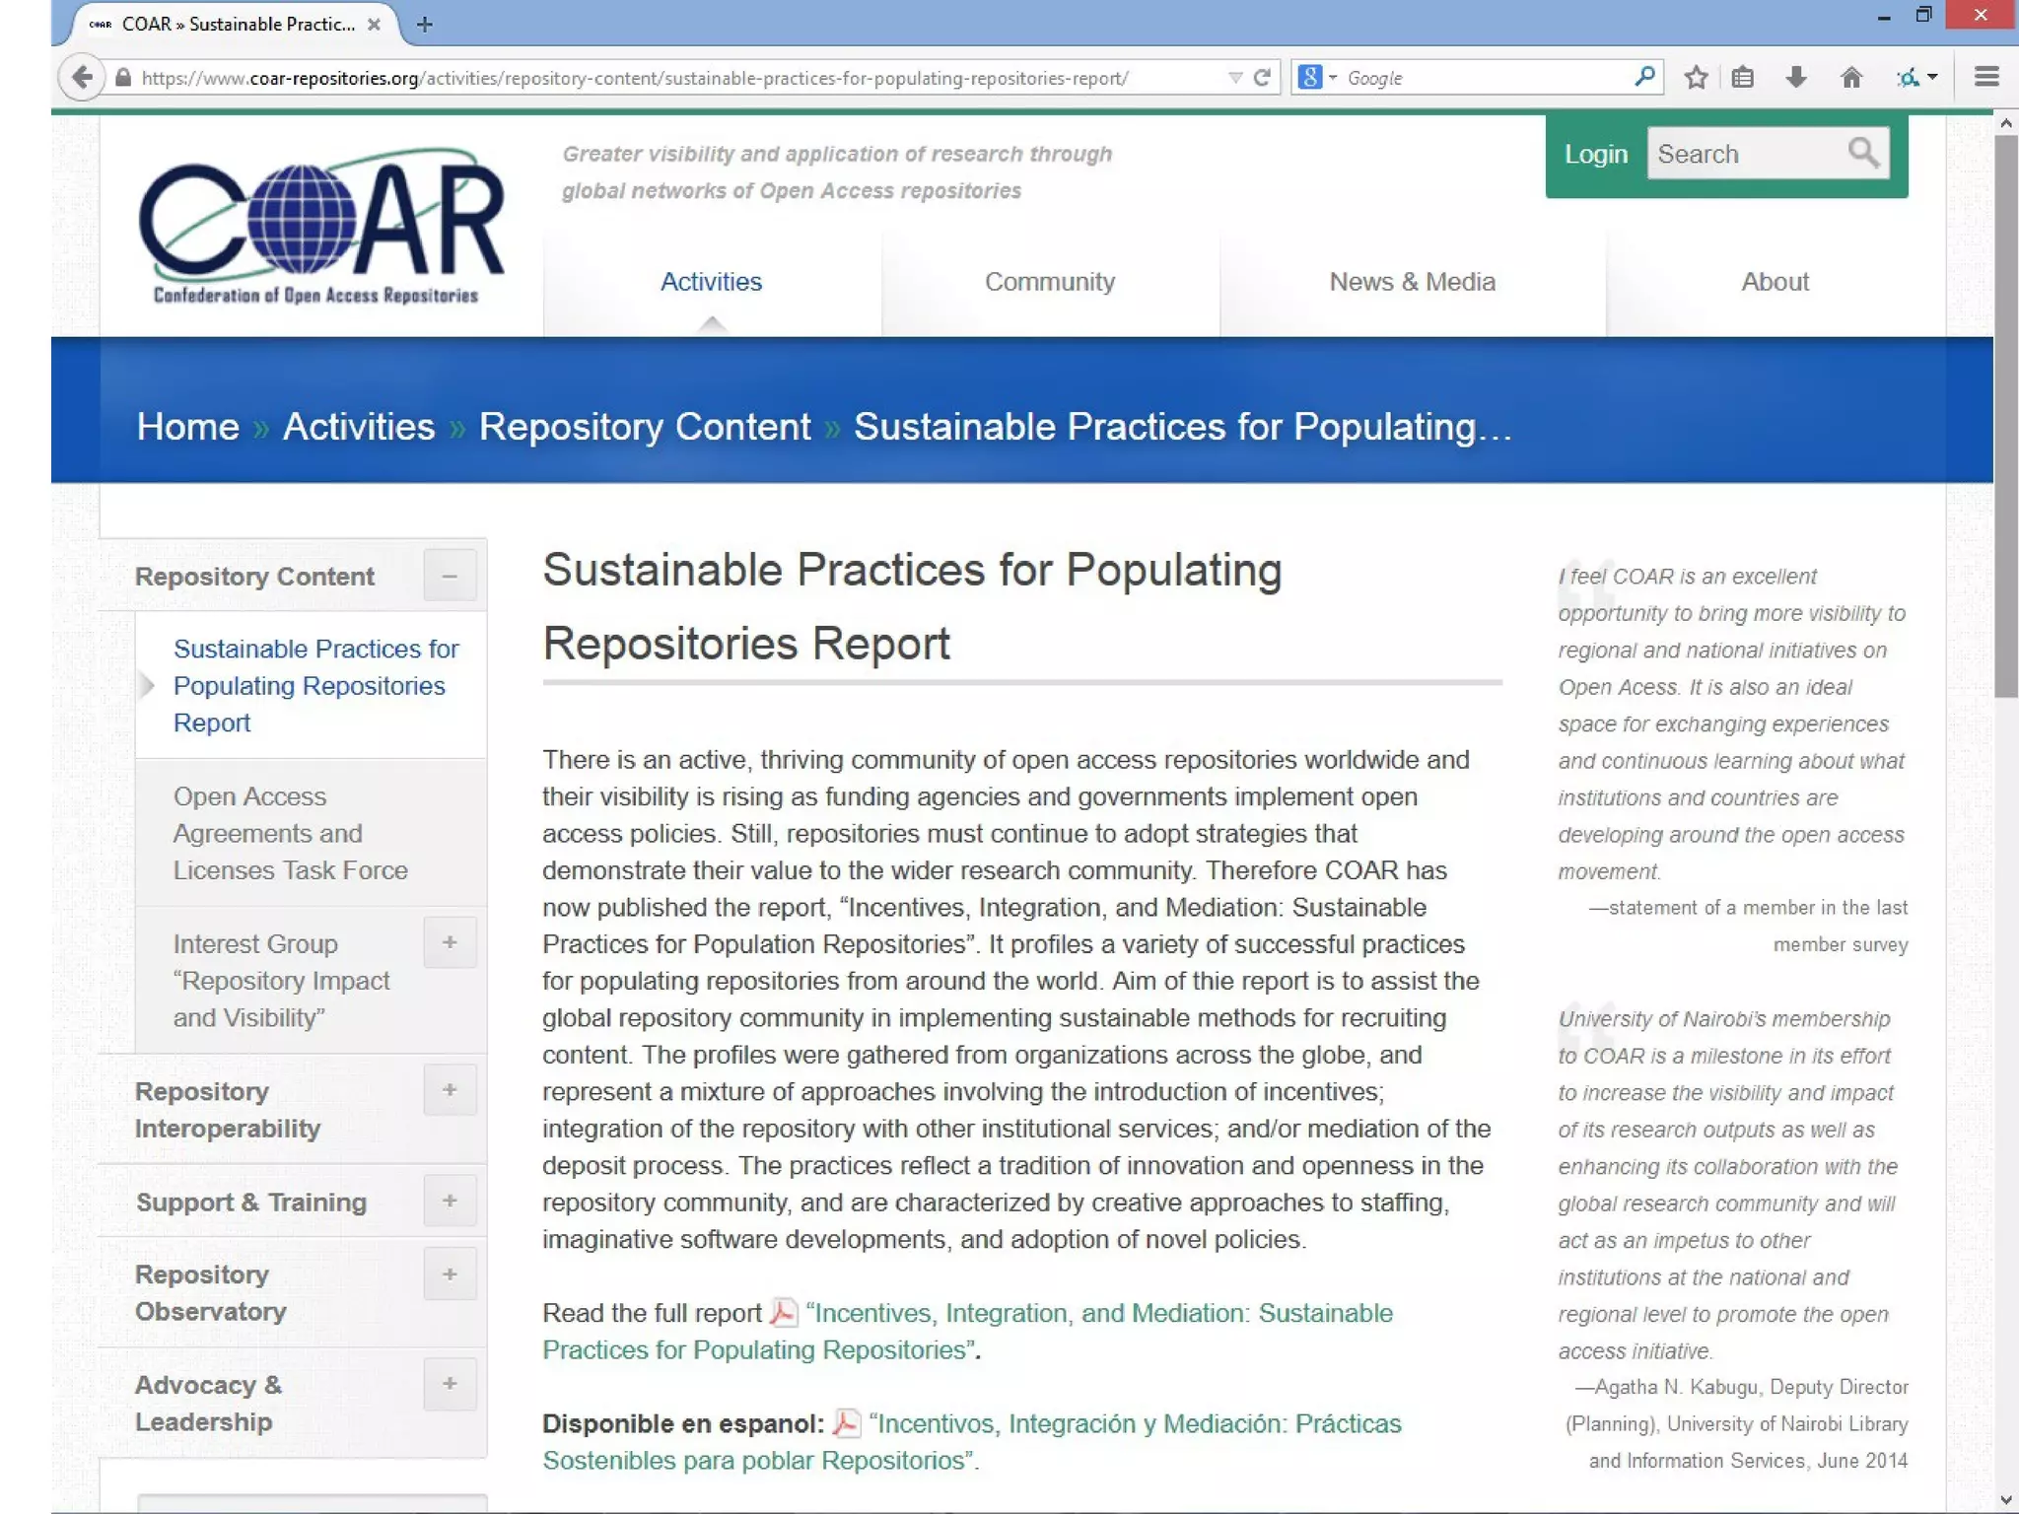2019x1514 pixels.
Task: Expand the Support & Training section
Action: click(450, 1201)
